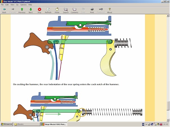This screenshot has width=170, height=127.
Task: Restore down the ebook window
Action: click(x=165, y=1)
